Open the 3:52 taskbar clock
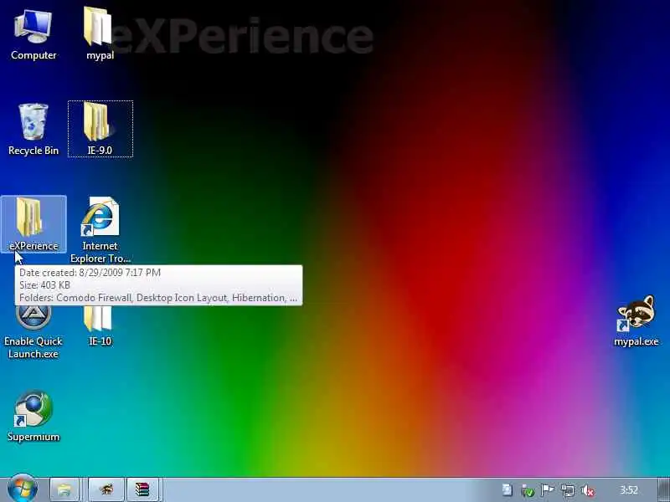This screenshot has height=502, width=670. [x=629, y=489]
